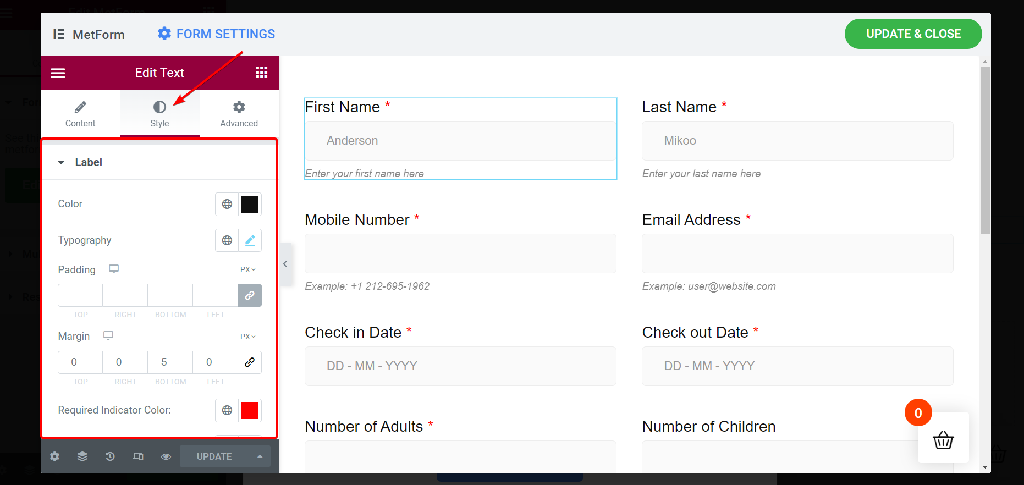The width and height of the screenshot is (1024, 485).
Task: Click the Update & Close button
Action: point(913,34)
